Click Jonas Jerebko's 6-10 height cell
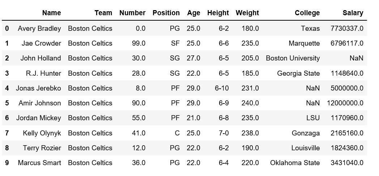Screen dimensions: 379x176 point(222,88)
